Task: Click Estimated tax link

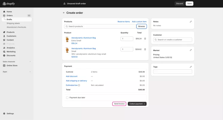Action: point(72,85)
